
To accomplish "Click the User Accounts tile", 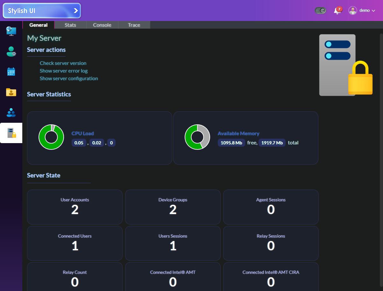I will coord(74,207).
